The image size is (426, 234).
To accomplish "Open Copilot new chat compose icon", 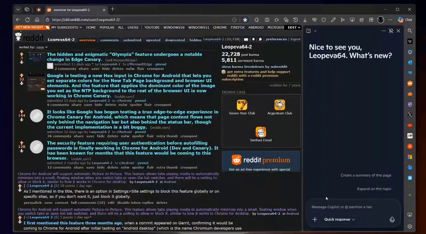I will 308,31.
